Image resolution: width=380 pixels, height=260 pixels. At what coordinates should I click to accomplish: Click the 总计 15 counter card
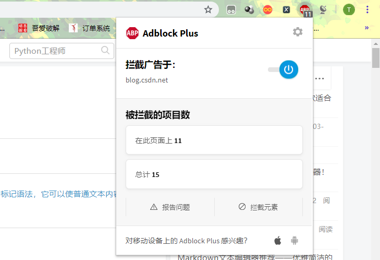(x=214, y=174)
